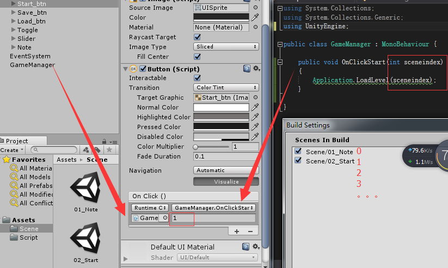Open Pressed Color swatch
This screenshot has height=268, width=448.
pyautogui.click(x=221, y=127)
